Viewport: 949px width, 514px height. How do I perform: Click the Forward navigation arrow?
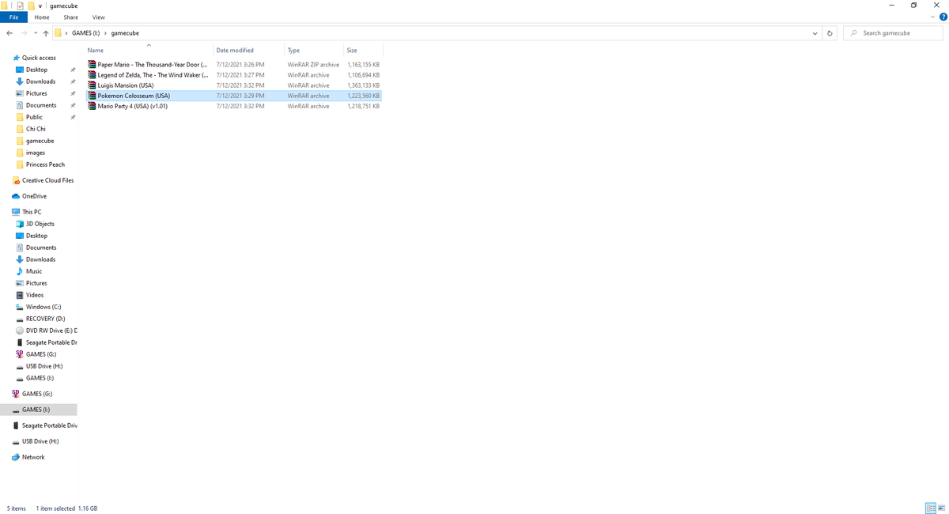point(25,33)
